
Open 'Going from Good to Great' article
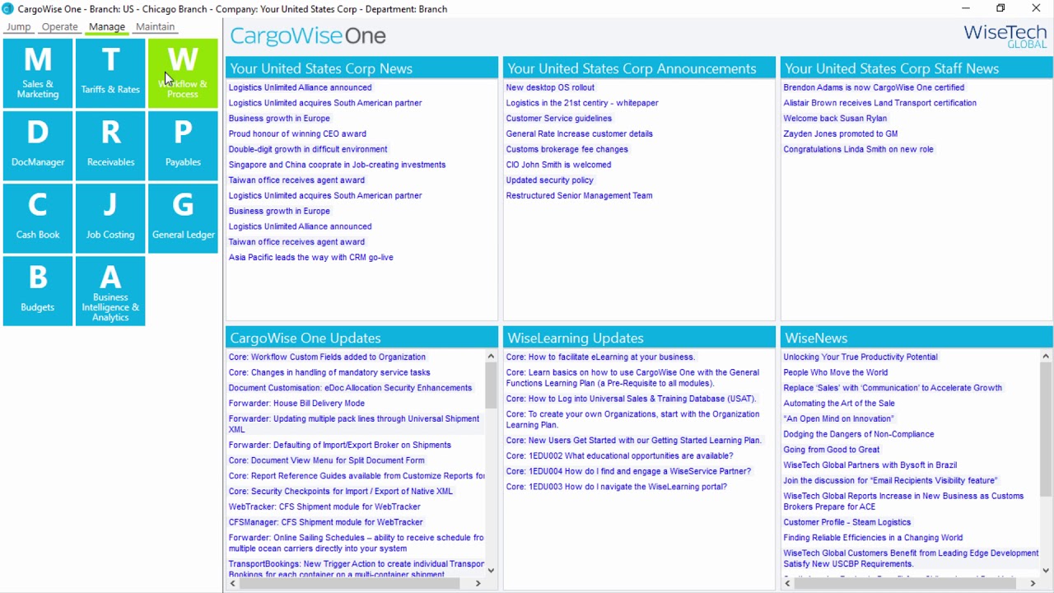click(x=832, y=450)
